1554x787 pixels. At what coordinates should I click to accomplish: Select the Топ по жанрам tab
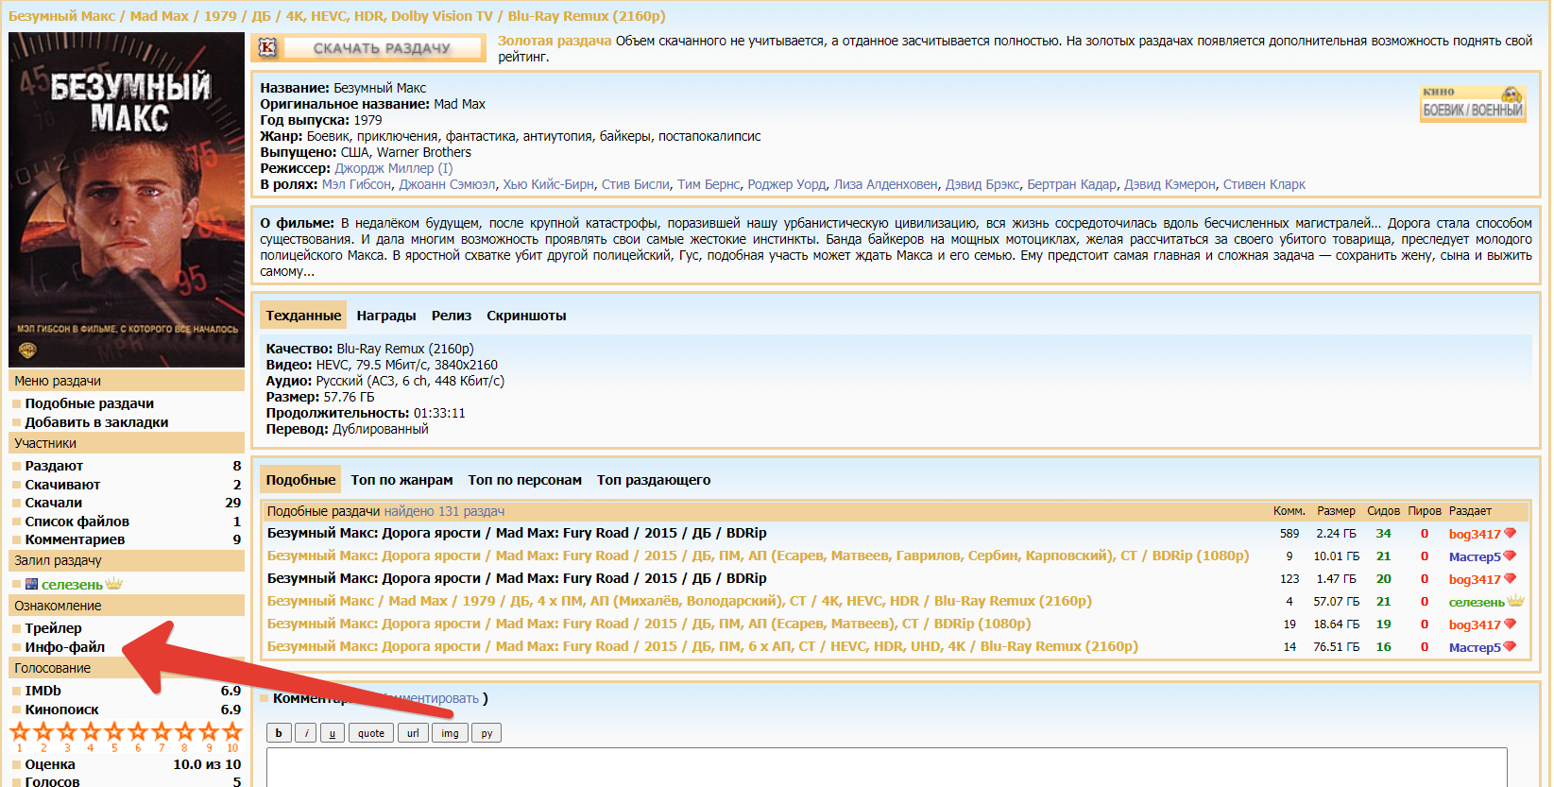point(401,480)
